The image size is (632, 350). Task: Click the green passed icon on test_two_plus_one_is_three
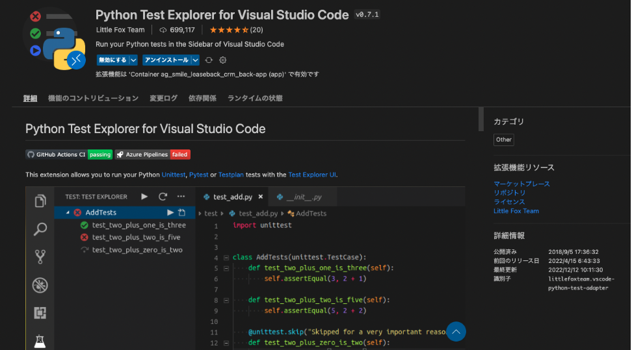pyautogui.click(x=85, y=225)
